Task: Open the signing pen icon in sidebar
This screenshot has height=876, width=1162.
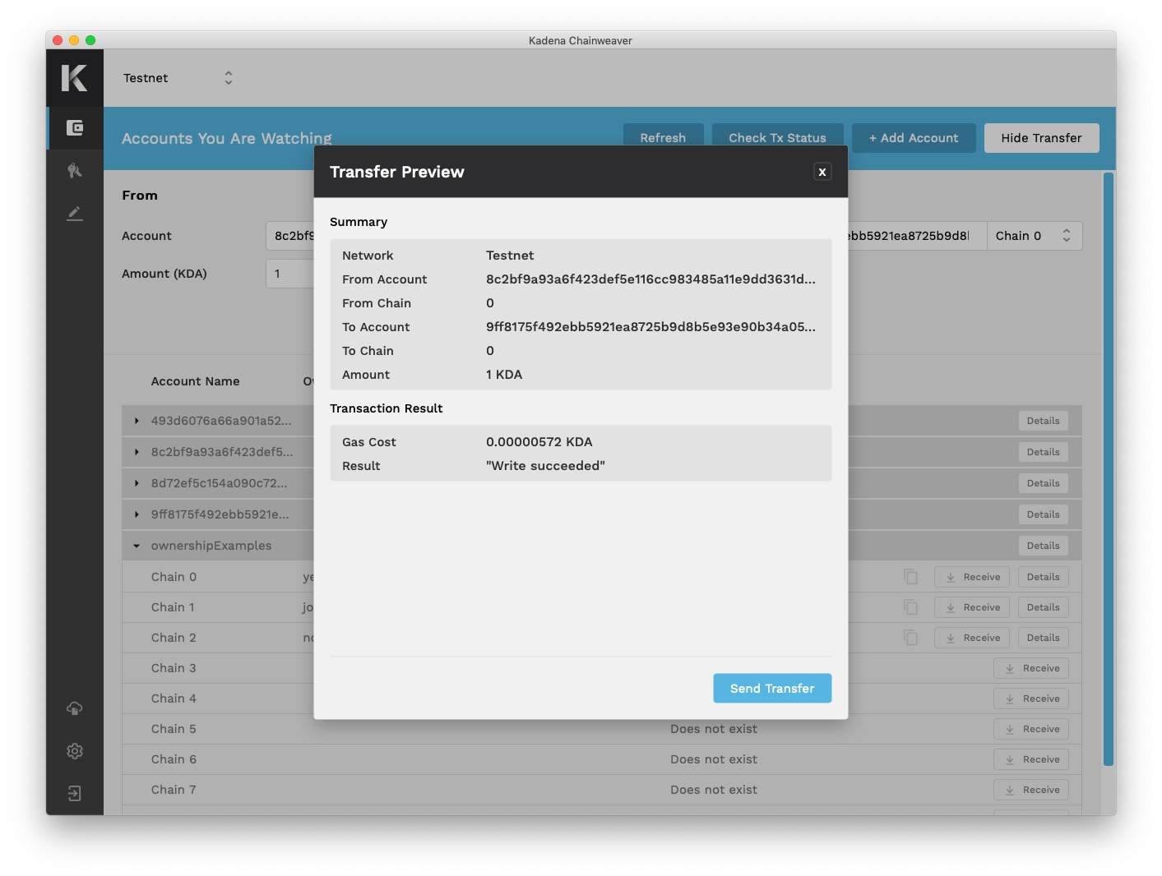Action: 75,214
